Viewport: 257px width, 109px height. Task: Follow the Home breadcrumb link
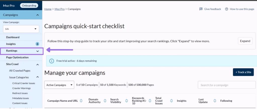click(48, 9)
